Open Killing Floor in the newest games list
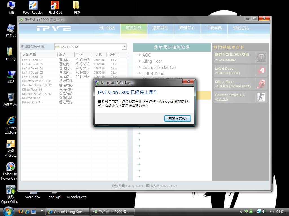The image size is (289, 216). [152, 61]
